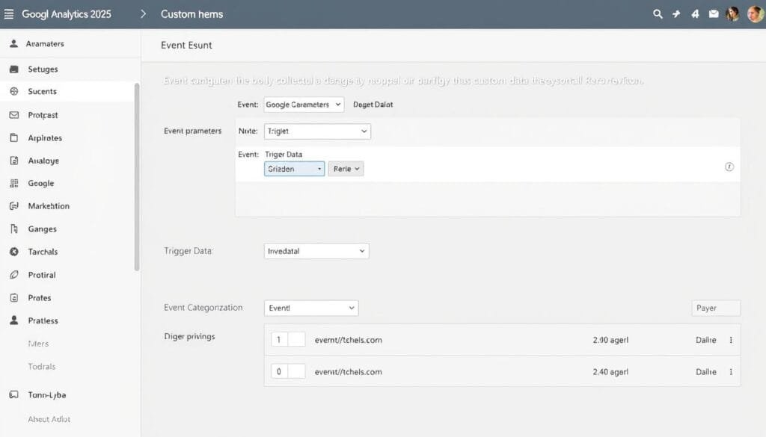Open three-dot menu for 2.90 agerl row
766x437 pixels.
pos(731,340)
